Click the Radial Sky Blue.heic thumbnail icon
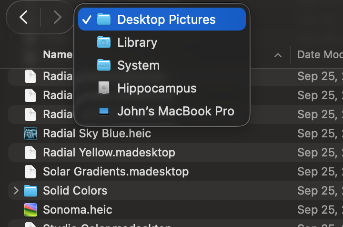343x227 pixels. pos(30,133)
